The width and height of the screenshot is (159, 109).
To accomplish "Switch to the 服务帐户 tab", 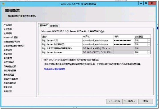I will 44,25.
